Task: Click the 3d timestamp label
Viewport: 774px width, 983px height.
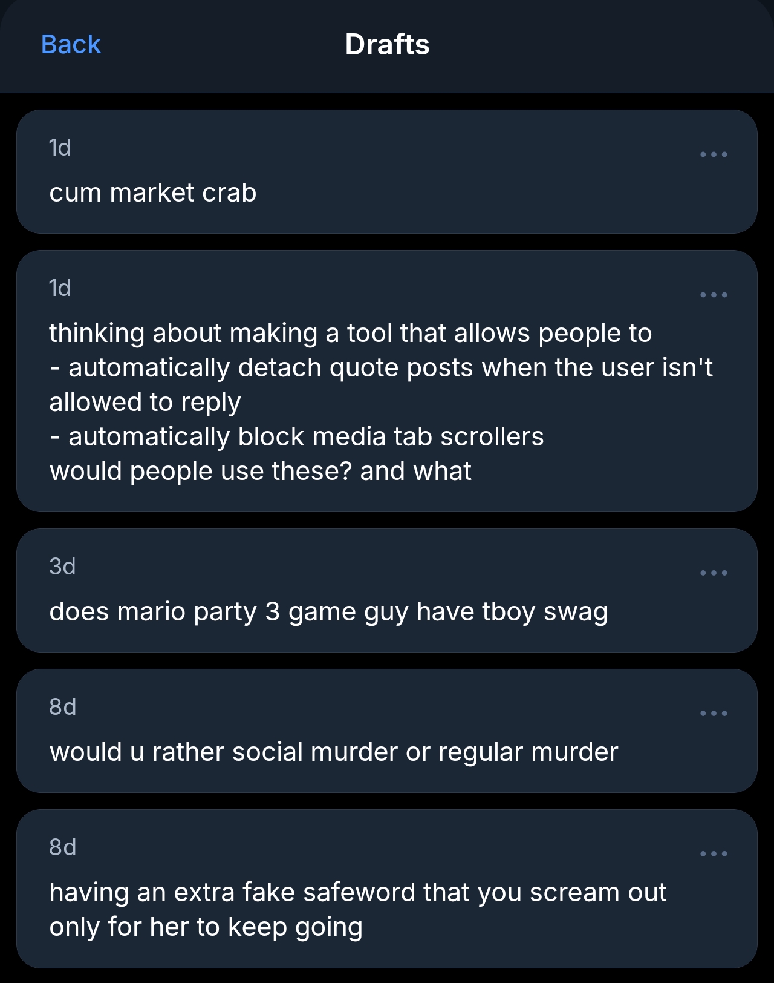Action: 62,567
